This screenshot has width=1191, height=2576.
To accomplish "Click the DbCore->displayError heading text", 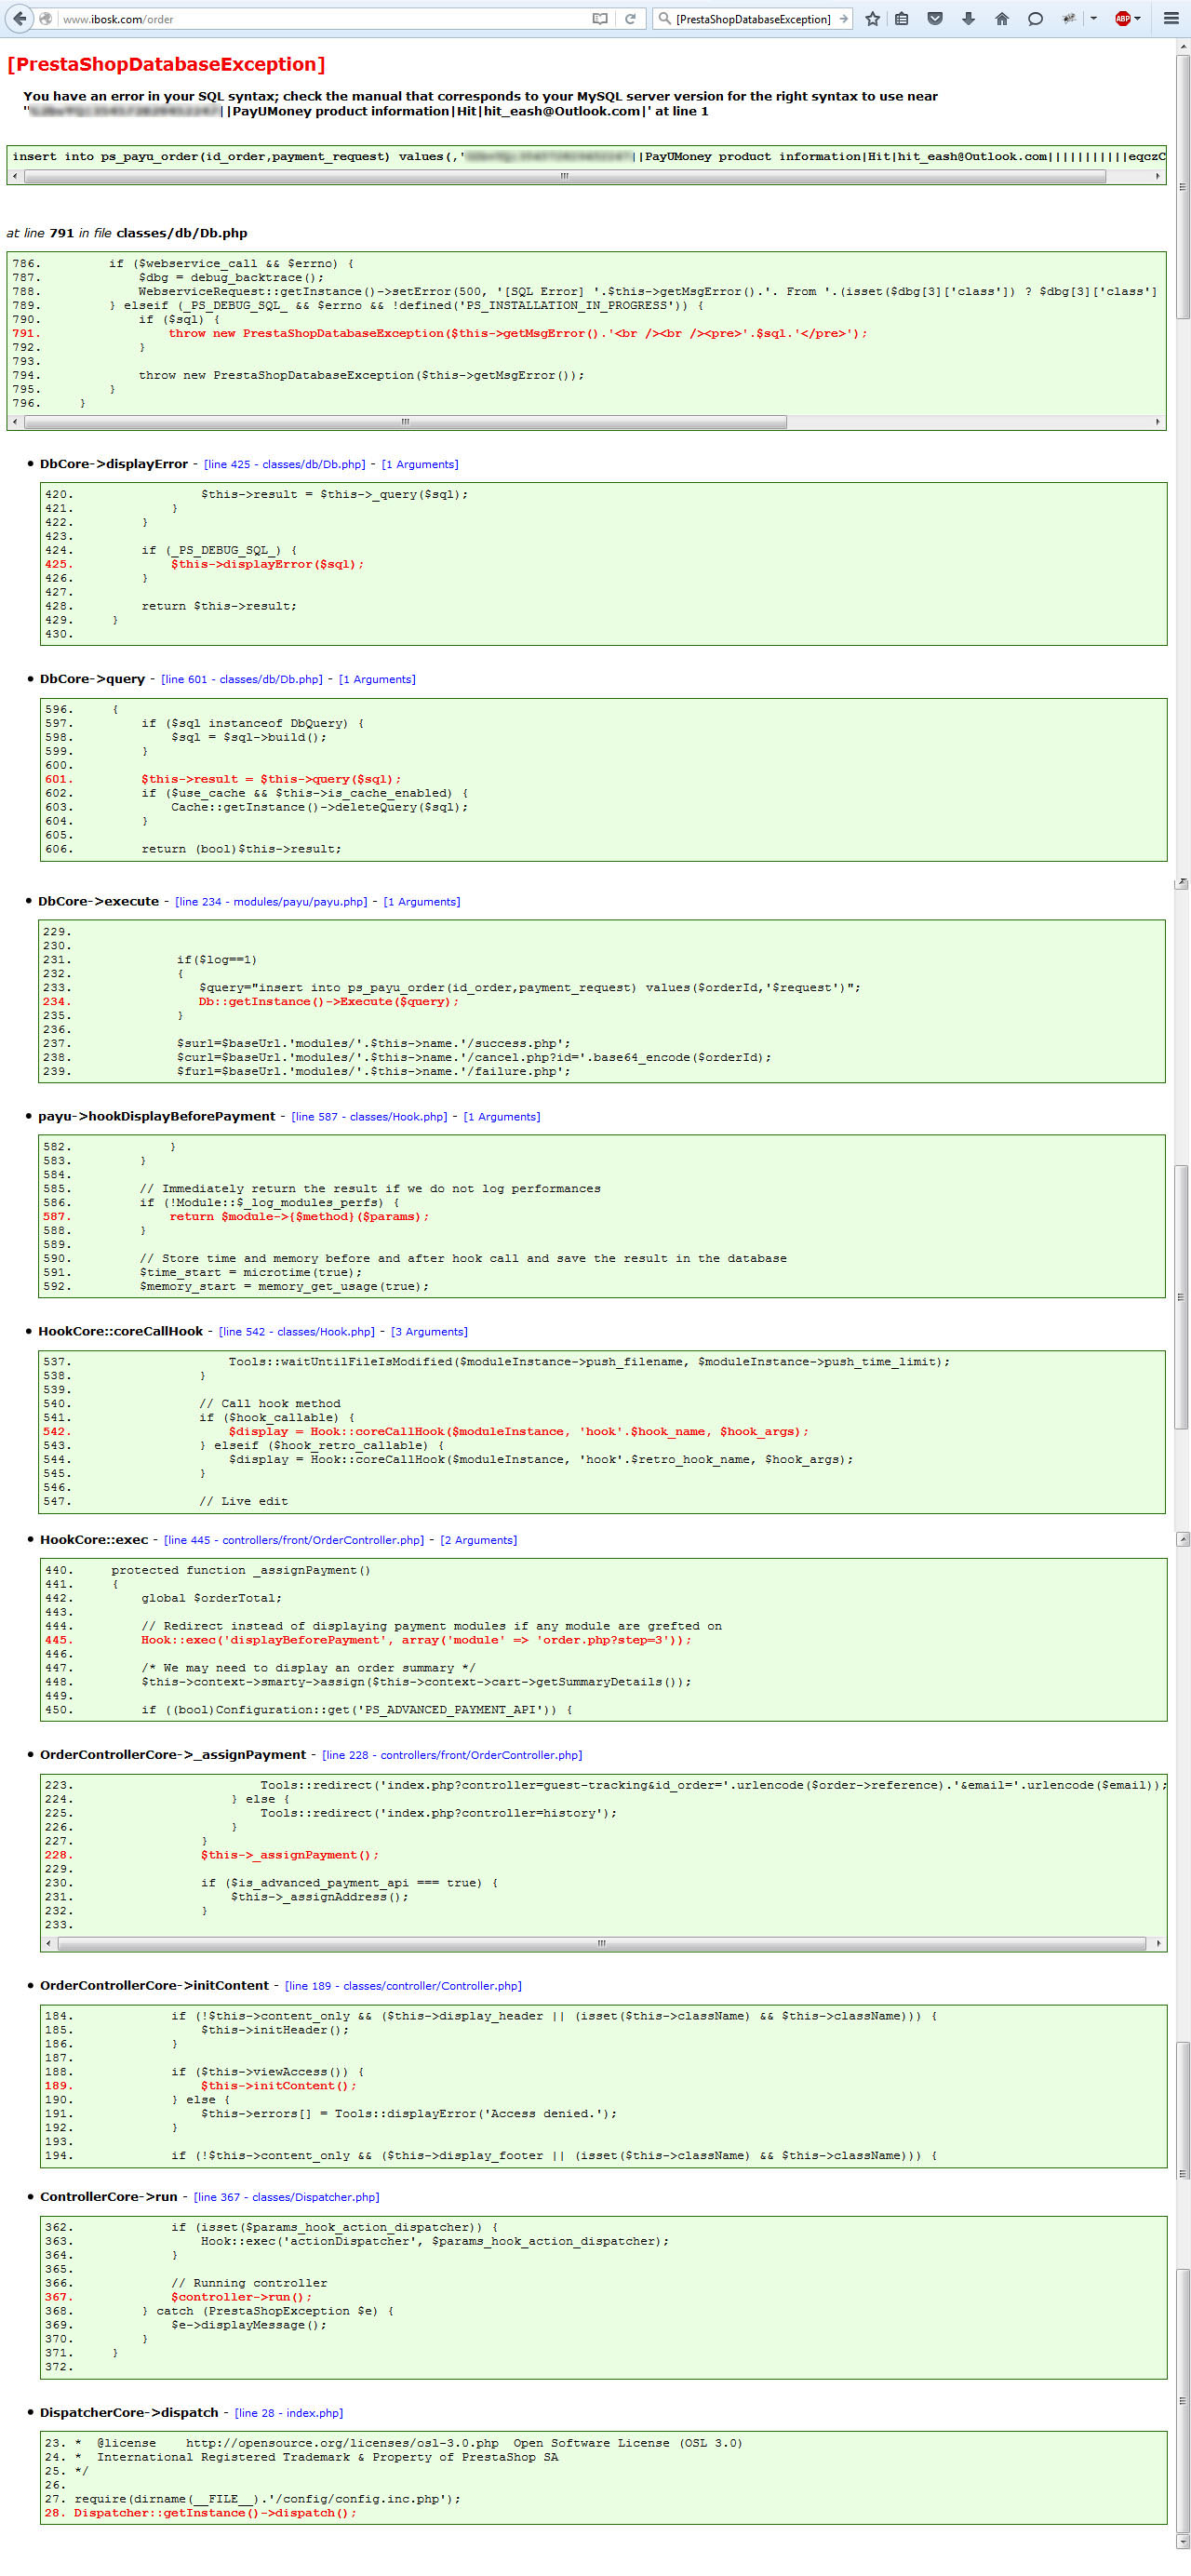I will pyautogui.click(x=114, y=464).
